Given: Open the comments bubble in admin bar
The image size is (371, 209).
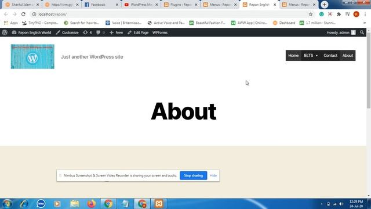Looking at the screenshot, I should [100, 33].
